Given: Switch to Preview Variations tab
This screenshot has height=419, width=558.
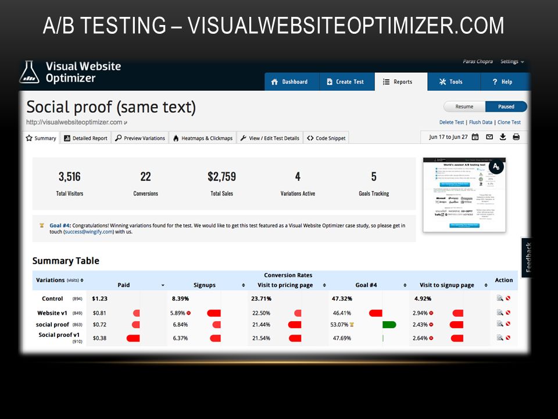Looking at the screenshot, I should click(140, 139).
